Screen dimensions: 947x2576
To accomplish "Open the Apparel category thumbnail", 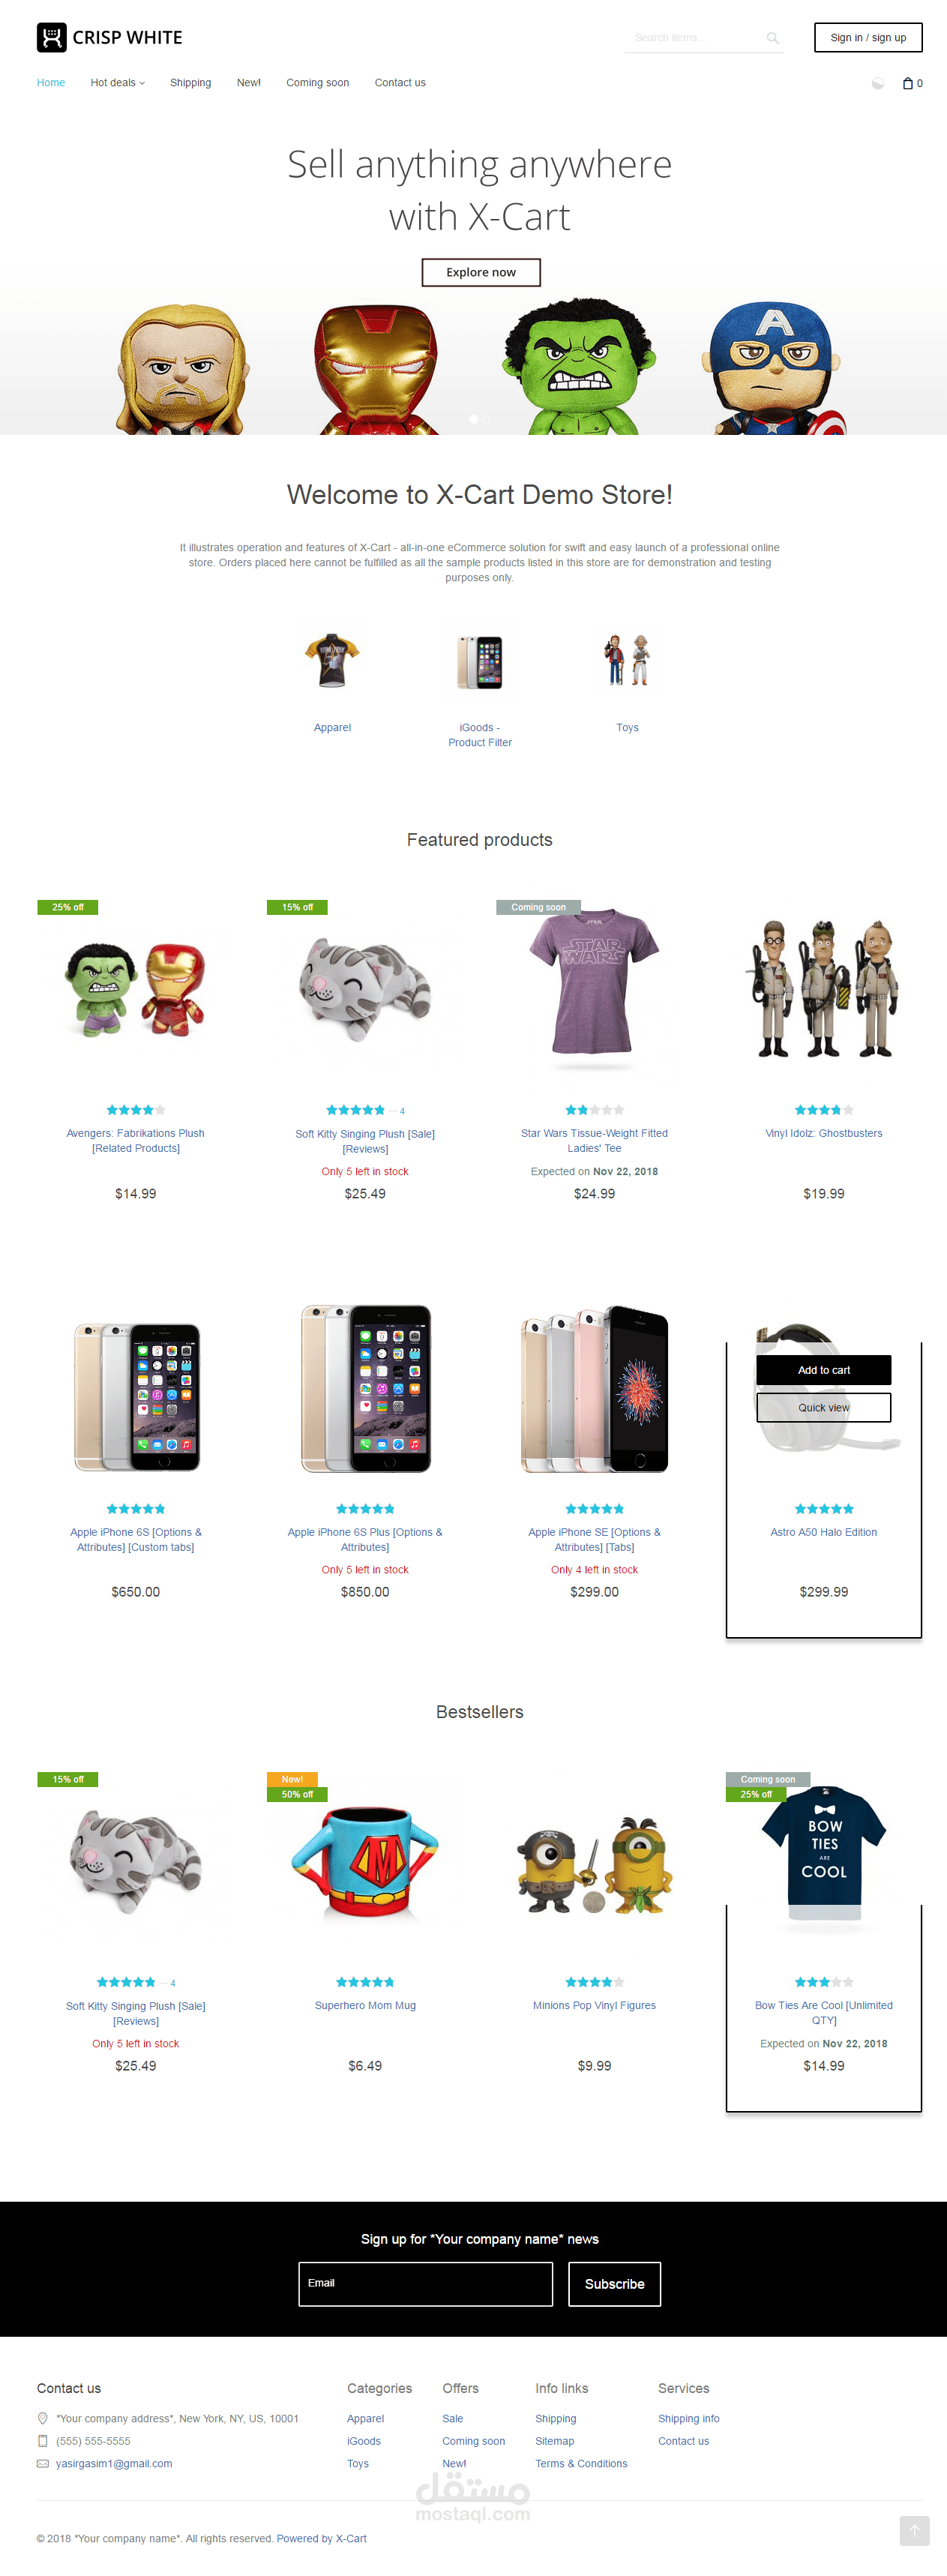I will click(x=332, y=661).
